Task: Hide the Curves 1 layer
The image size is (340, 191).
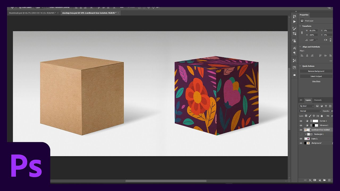Action: [301, 121]
